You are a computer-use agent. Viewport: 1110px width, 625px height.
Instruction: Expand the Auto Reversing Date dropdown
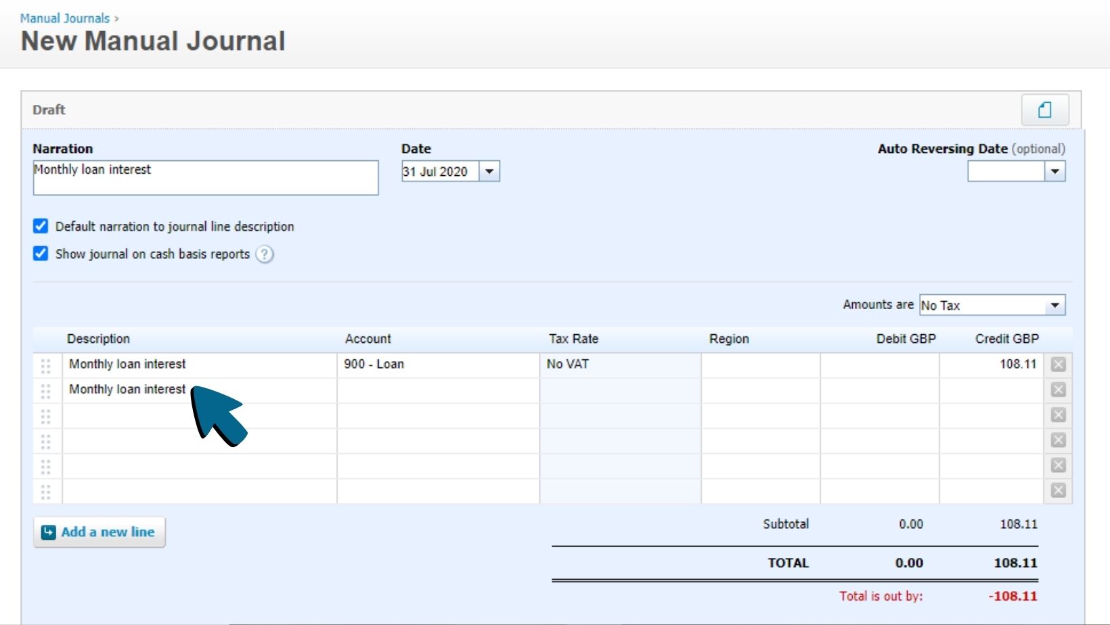click(x=1056, y=171)
